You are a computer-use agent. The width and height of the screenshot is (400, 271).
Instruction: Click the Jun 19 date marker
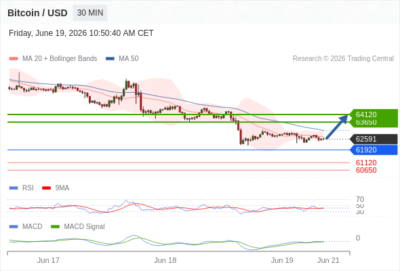click(282, 260)
